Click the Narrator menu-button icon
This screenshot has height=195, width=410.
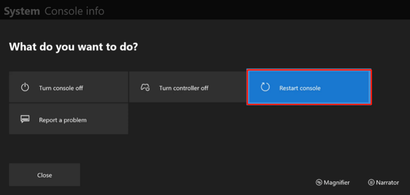(371, 183)
